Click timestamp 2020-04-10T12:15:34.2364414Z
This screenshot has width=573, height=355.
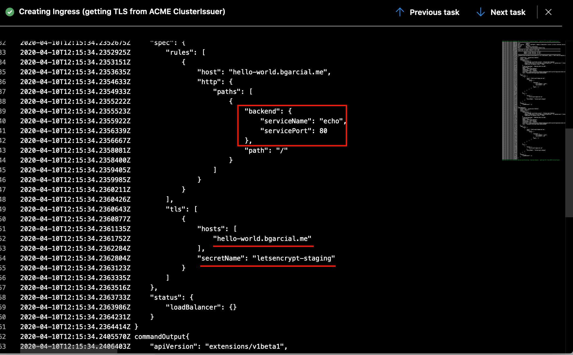click(75, 327)
